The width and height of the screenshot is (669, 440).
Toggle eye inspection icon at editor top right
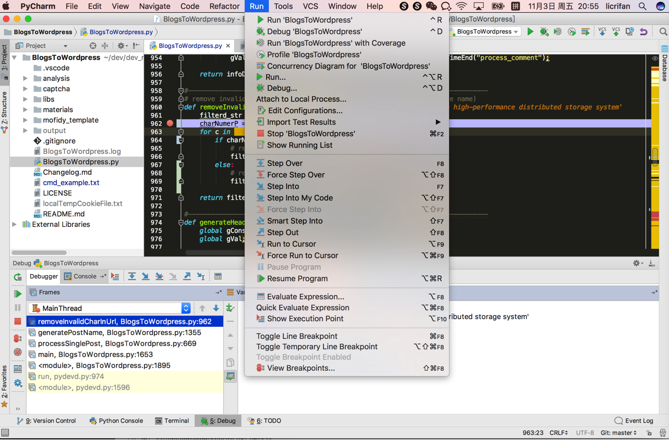(655, 58)
